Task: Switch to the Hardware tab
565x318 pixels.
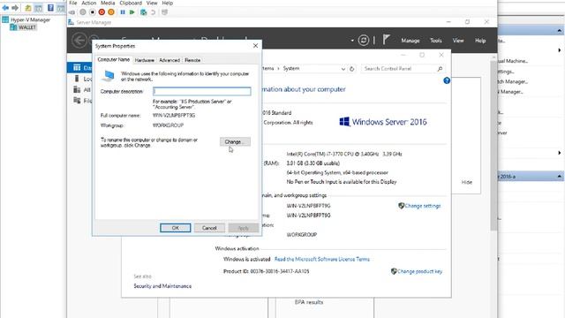Action: click(145, 60)
